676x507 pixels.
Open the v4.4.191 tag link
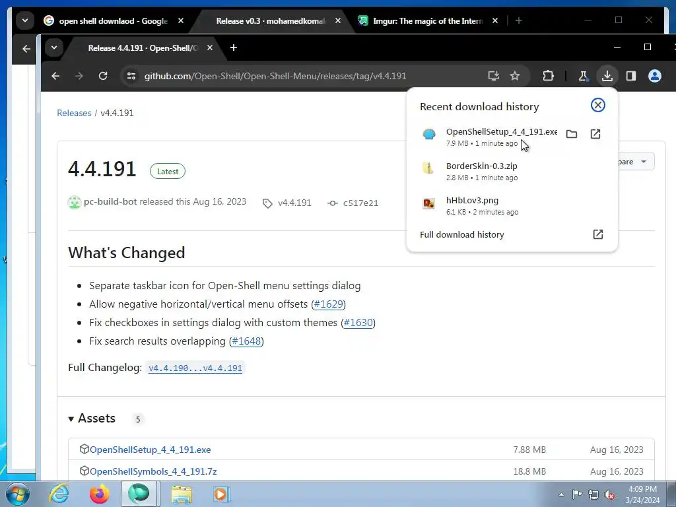click(x=294, y=203)
